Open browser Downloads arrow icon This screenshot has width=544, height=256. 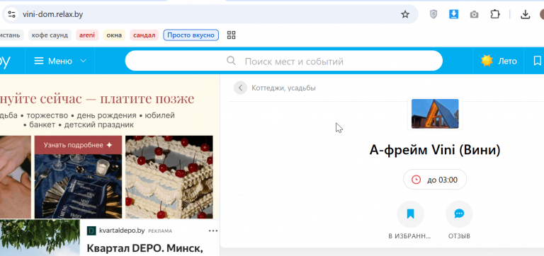click(526, 14)
